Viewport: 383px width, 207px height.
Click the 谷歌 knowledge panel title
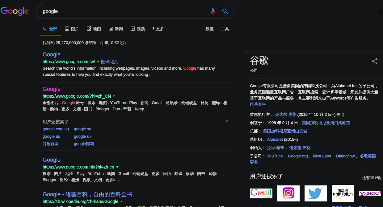click(259, 61)
